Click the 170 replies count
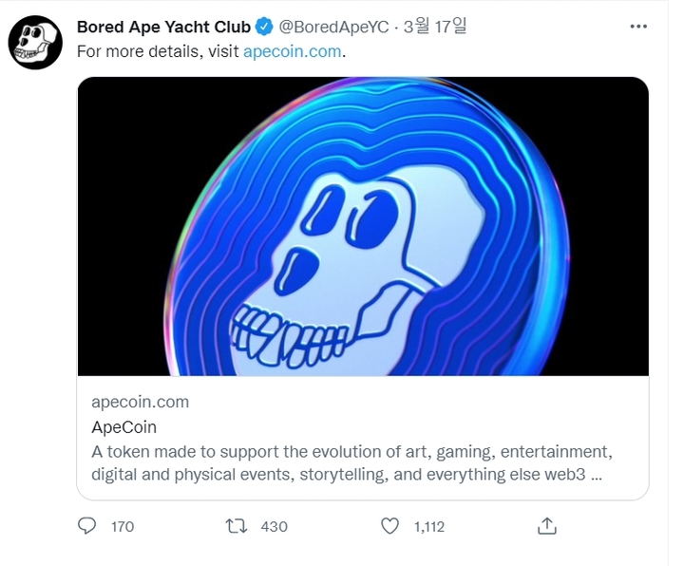Screen dimensions: 684x566 [x=123, y=526]
